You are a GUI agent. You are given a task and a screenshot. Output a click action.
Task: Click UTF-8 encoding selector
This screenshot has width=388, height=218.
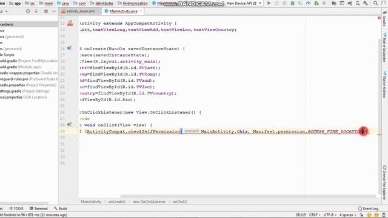tap(330, 215)
